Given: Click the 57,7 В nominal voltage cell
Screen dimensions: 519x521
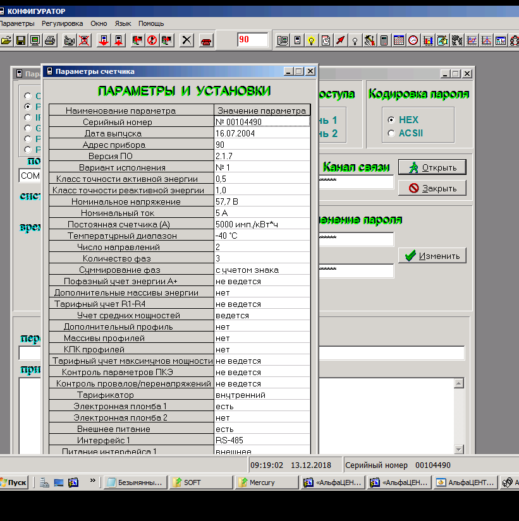Looking at the screenshot, I should (x=262, y=201).
